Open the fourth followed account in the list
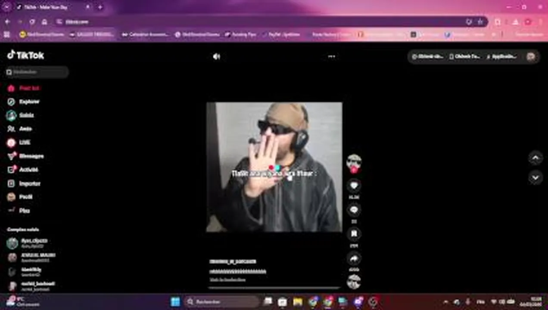 point(31,286)
